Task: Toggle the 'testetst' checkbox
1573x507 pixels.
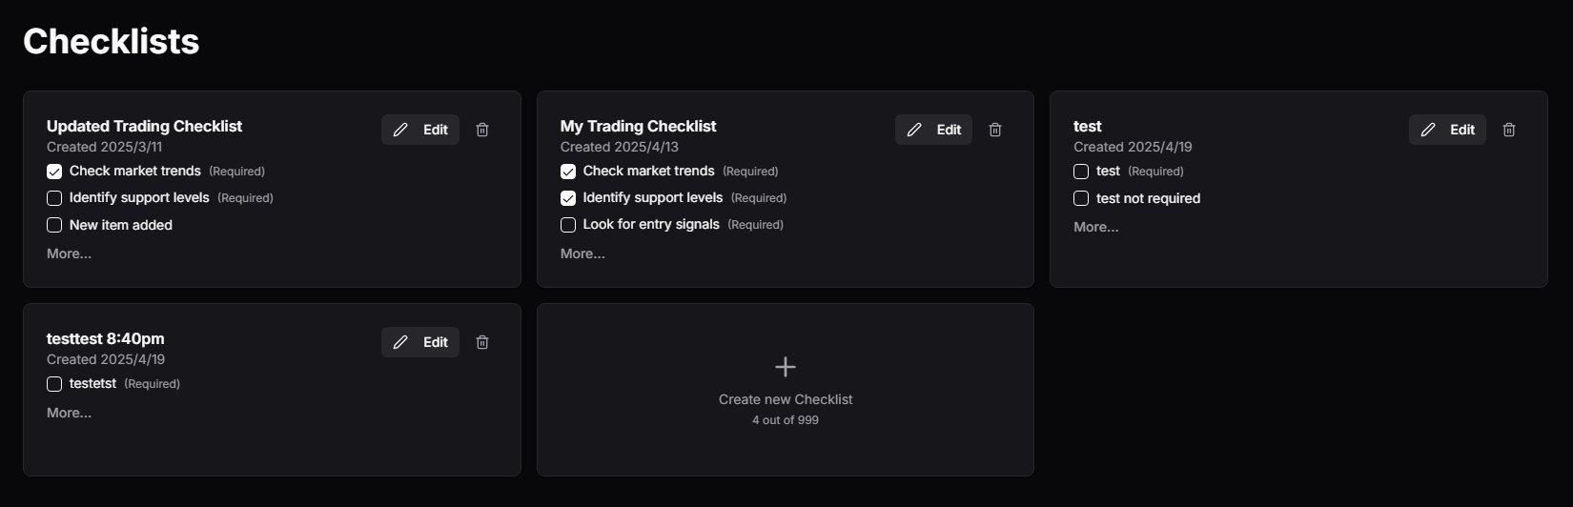Action: 54,384
